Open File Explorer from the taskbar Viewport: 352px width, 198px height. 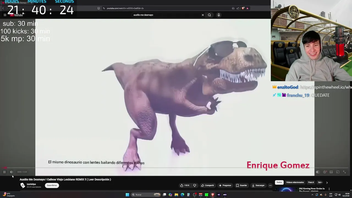pyautogui.click(x=176, y=195)
